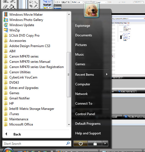Screen dimensions: 145x152
Task: Open shutdown options arrow next to lock
Action: (x=105, y=143)
